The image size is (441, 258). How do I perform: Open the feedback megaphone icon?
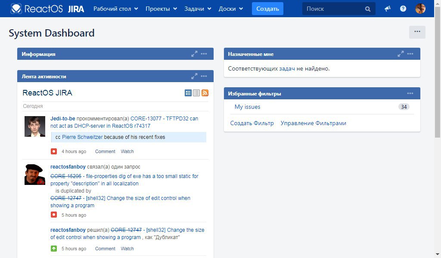(x=388, y=9)
